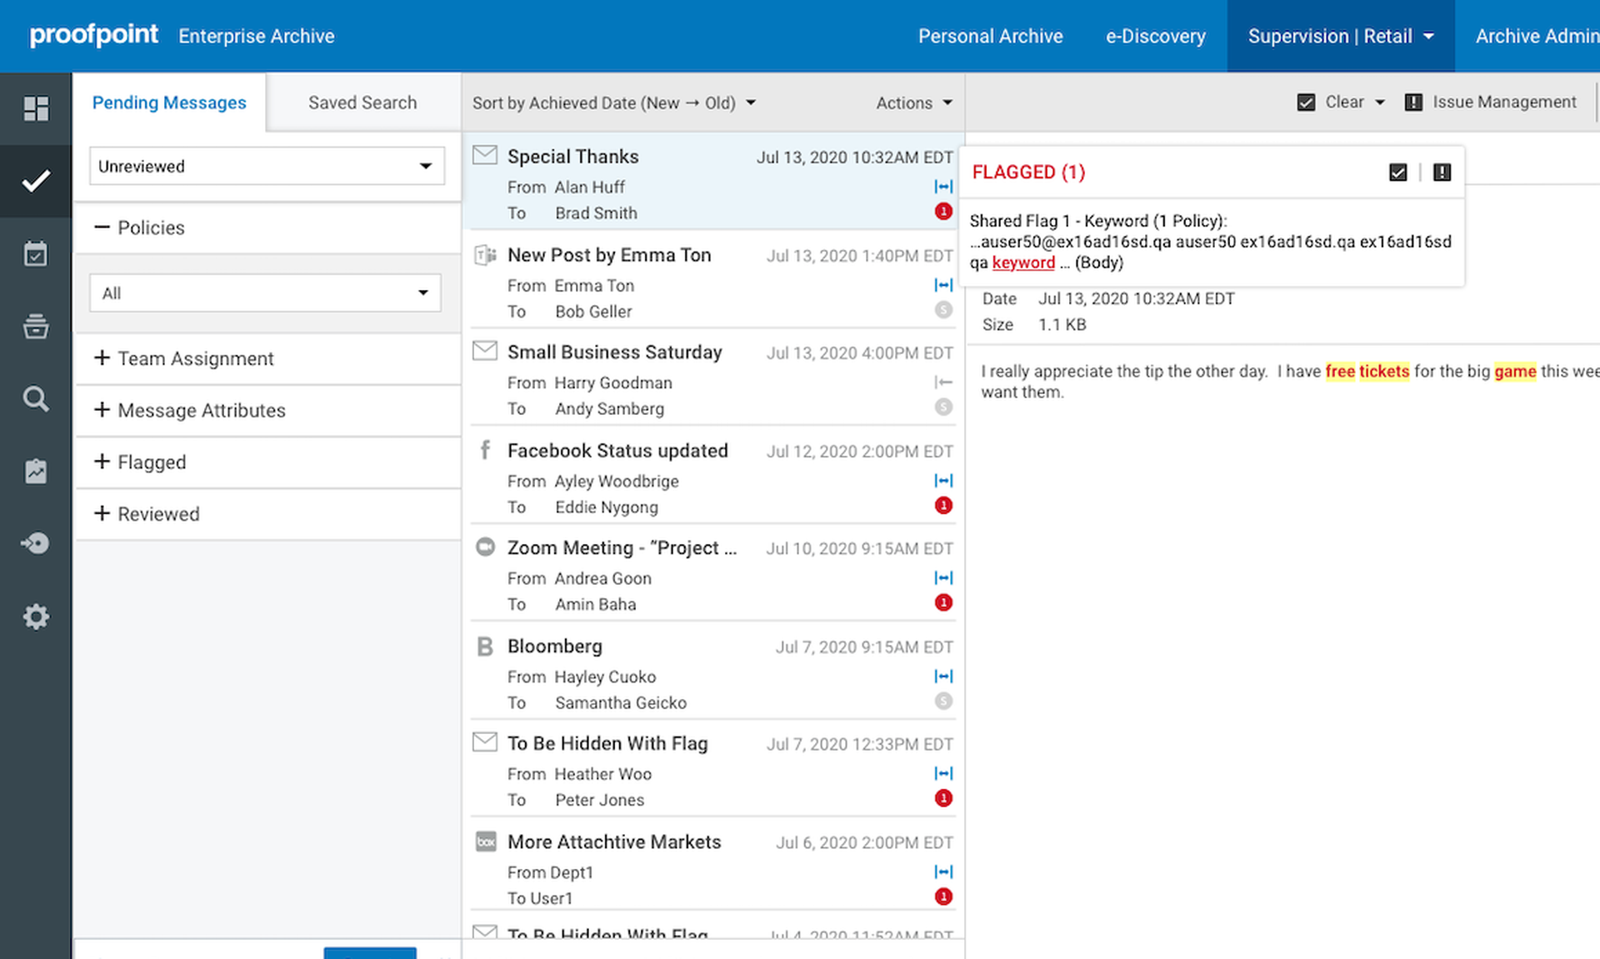Screen dimensions: 1600x959
Task: Click the issue icon in FLAGGED popup
Action: pos(1442,172)
